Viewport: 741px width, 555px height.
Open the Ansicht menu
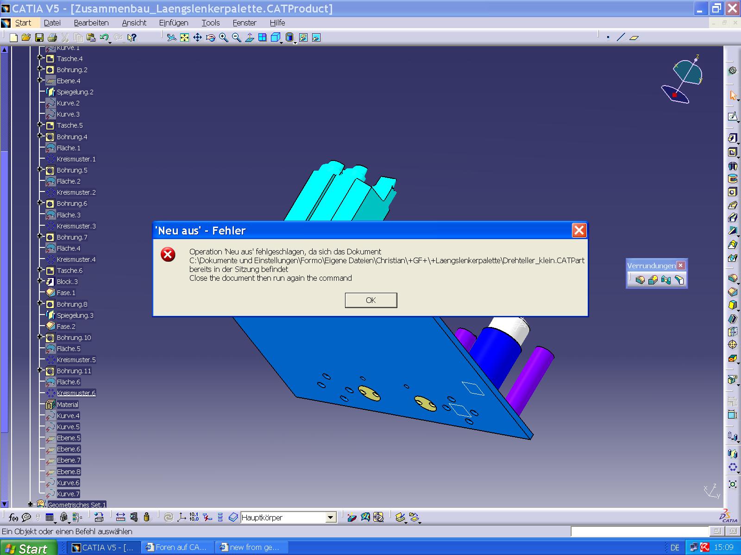[134, 23]
